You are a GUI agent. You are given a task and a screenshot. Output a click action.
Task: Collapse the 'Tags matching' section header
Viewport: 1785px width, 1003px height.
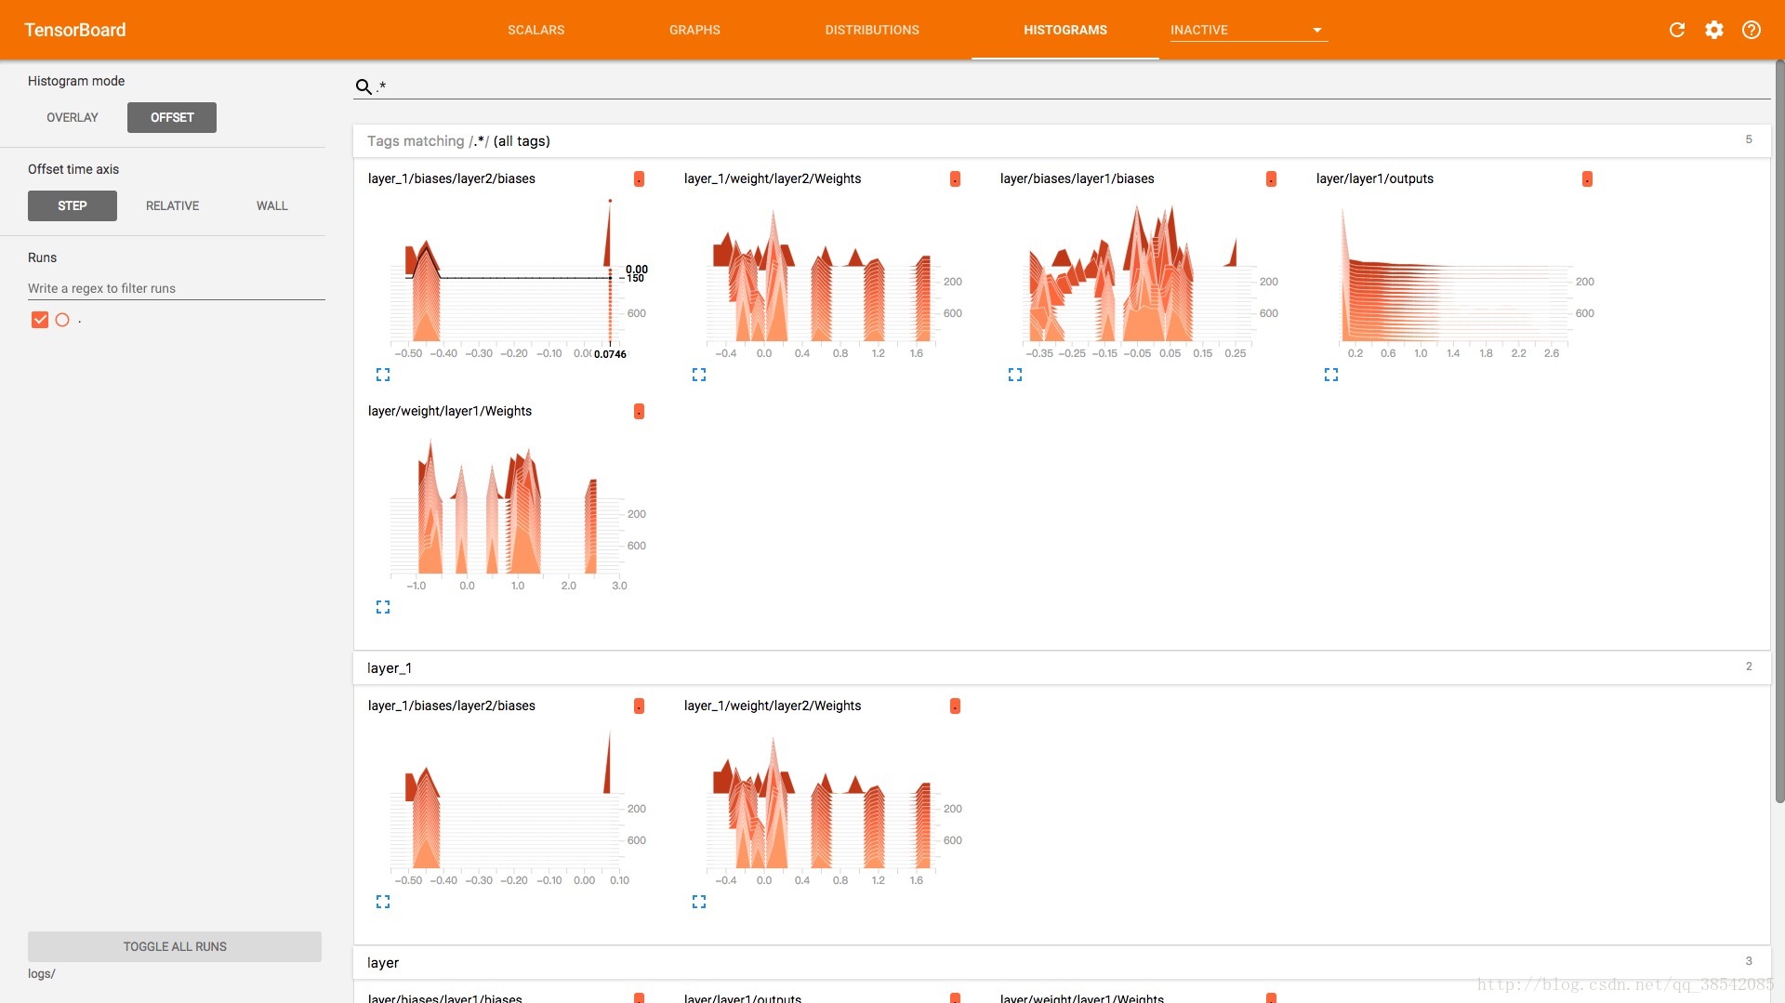(x=1062, y=141)
